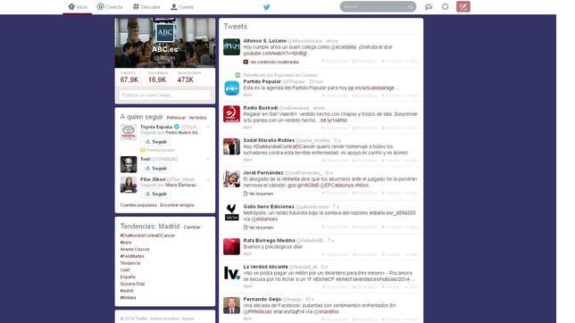Click the Twitter bird logo
This screenshot has height=323, width=575.
click(267, 7)
